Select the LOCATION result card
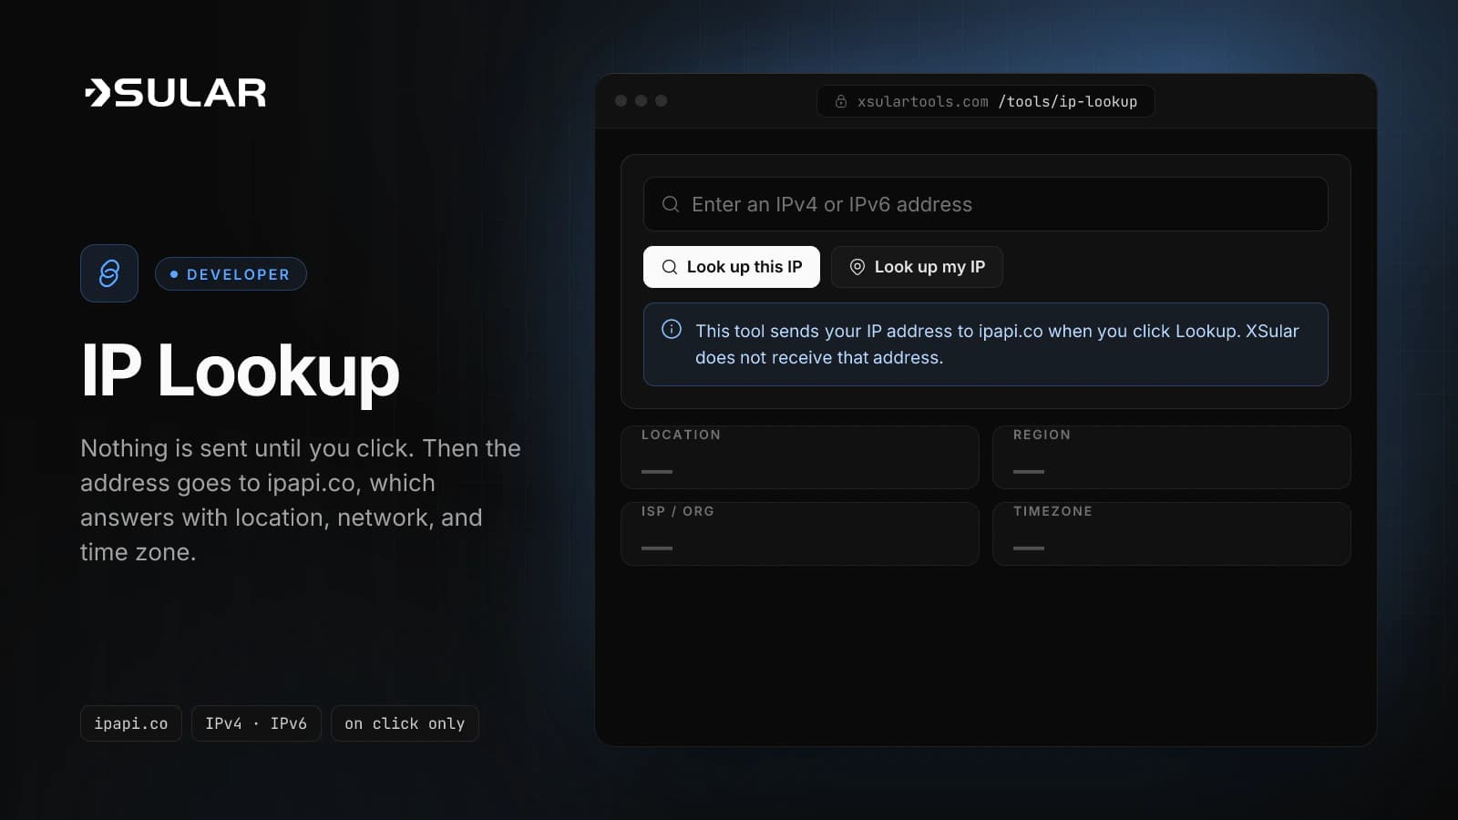This screenshot has height=820, width=1458. pos(800,457)
